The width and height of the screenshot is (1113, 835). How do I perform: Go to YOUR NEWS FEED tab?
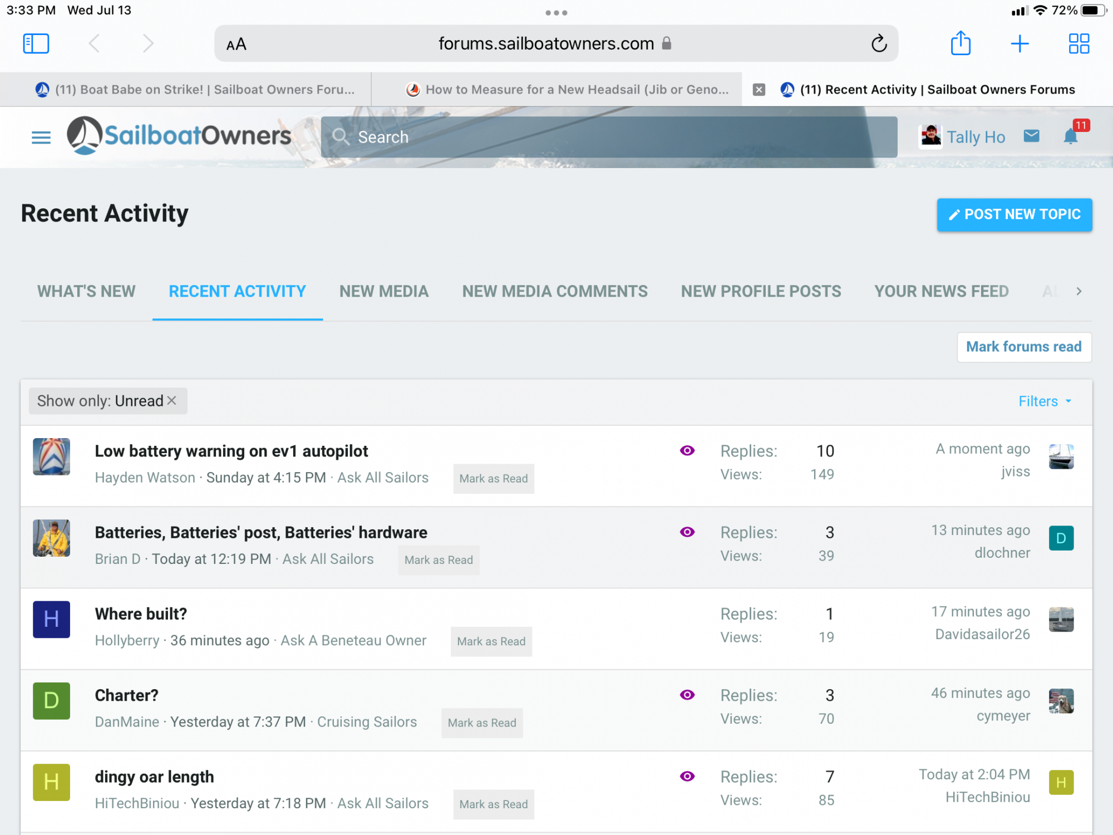pos(941,291)
